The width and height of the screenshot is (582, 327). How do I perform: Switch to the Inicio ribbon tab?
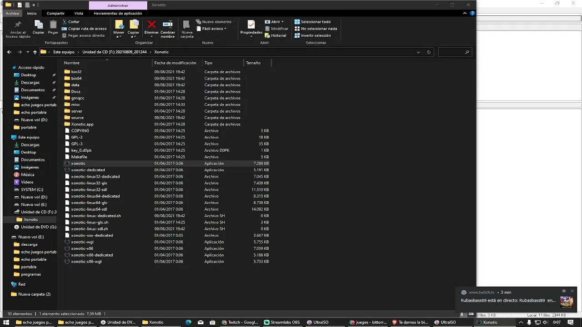32,13
